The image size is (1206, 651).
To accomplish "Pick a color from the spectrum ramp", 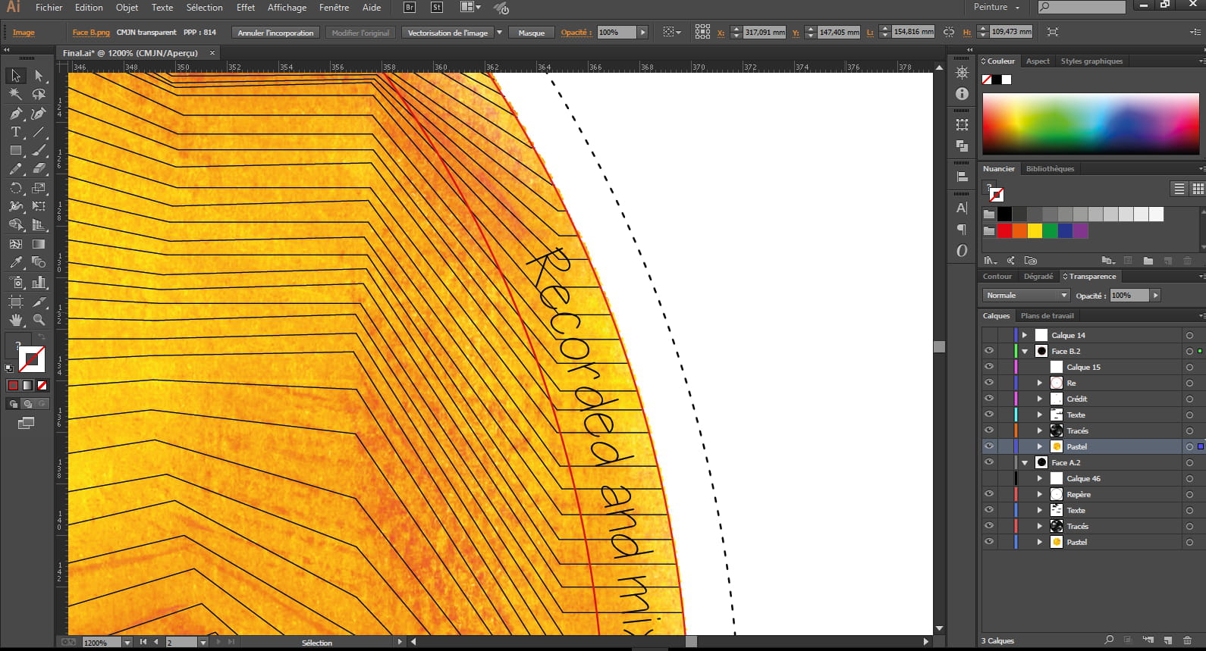I will pyautogui.click(x=1091, y=124).
